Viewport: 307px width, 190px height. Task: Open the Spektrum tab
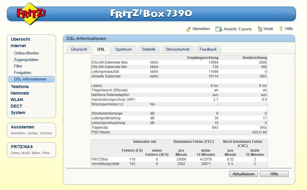coord(124,49)
